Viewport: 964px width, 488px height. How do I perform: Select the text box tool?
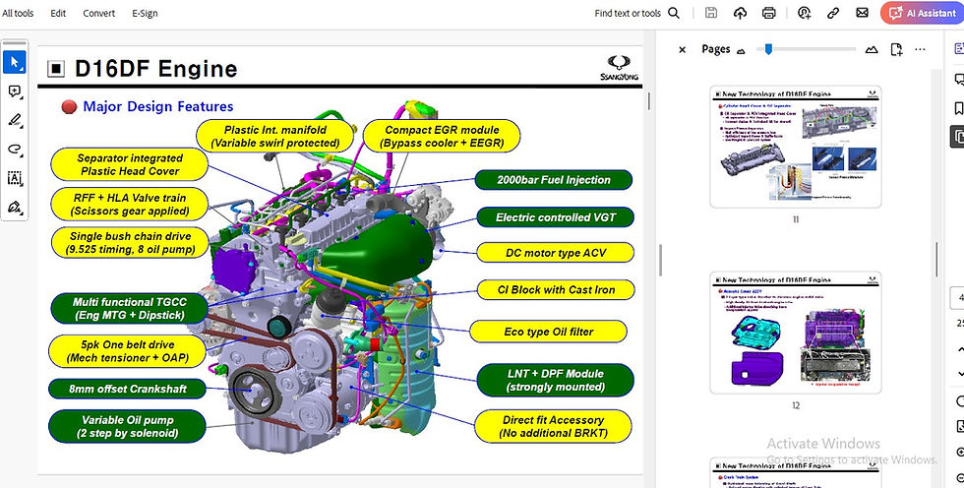15,178
